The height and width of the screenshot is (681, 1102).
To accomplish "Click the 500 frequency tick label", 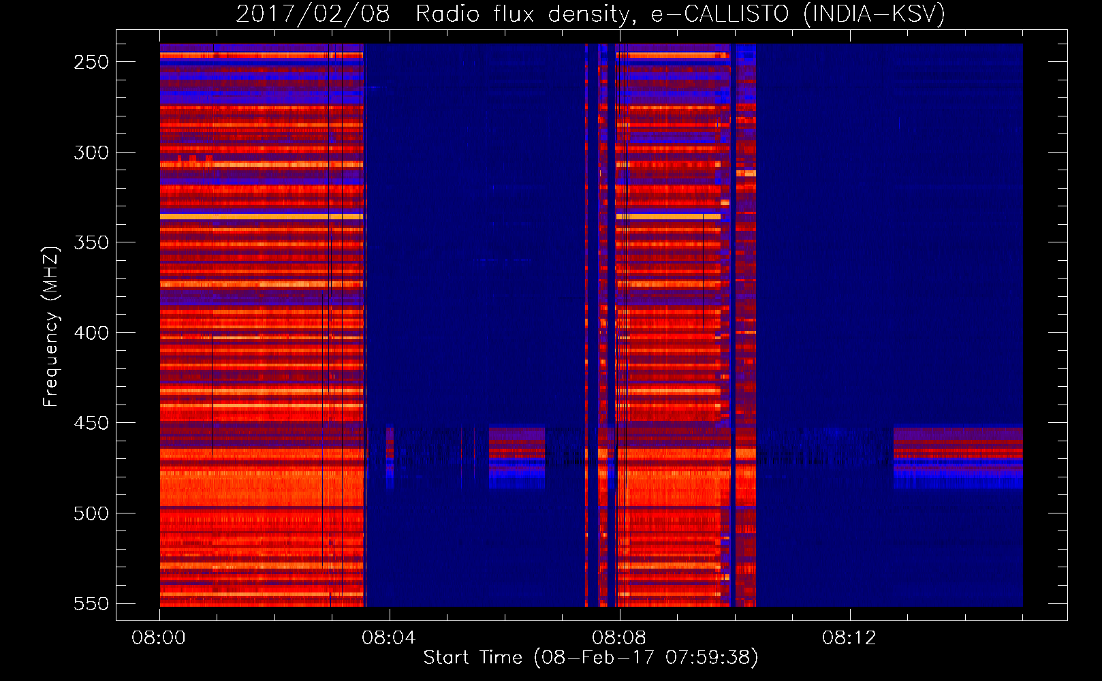I will (91, 513).
